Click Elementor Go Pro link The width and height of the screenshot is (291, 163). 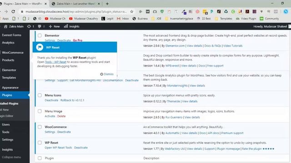tap(78, 40)
